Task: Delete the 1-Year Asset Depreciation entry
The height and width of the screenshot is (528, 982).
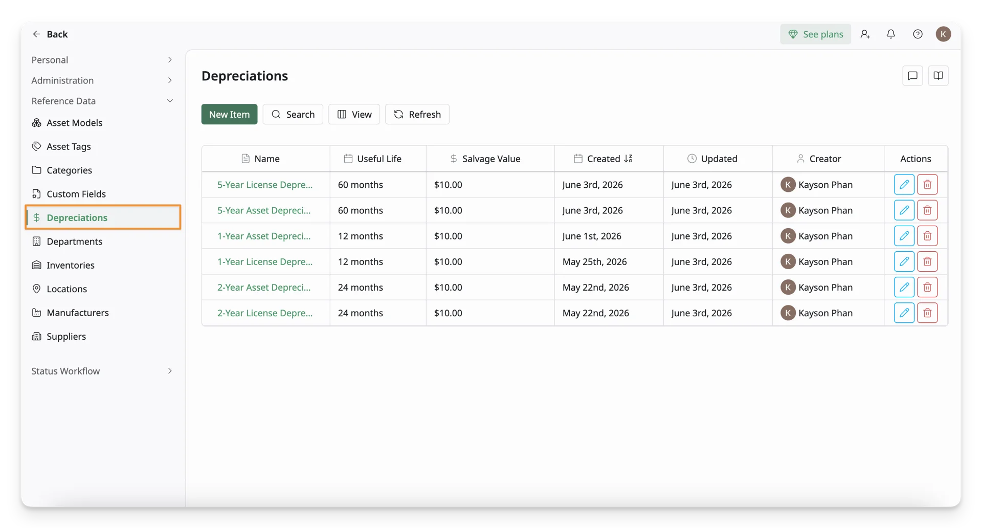Action: 927,236
